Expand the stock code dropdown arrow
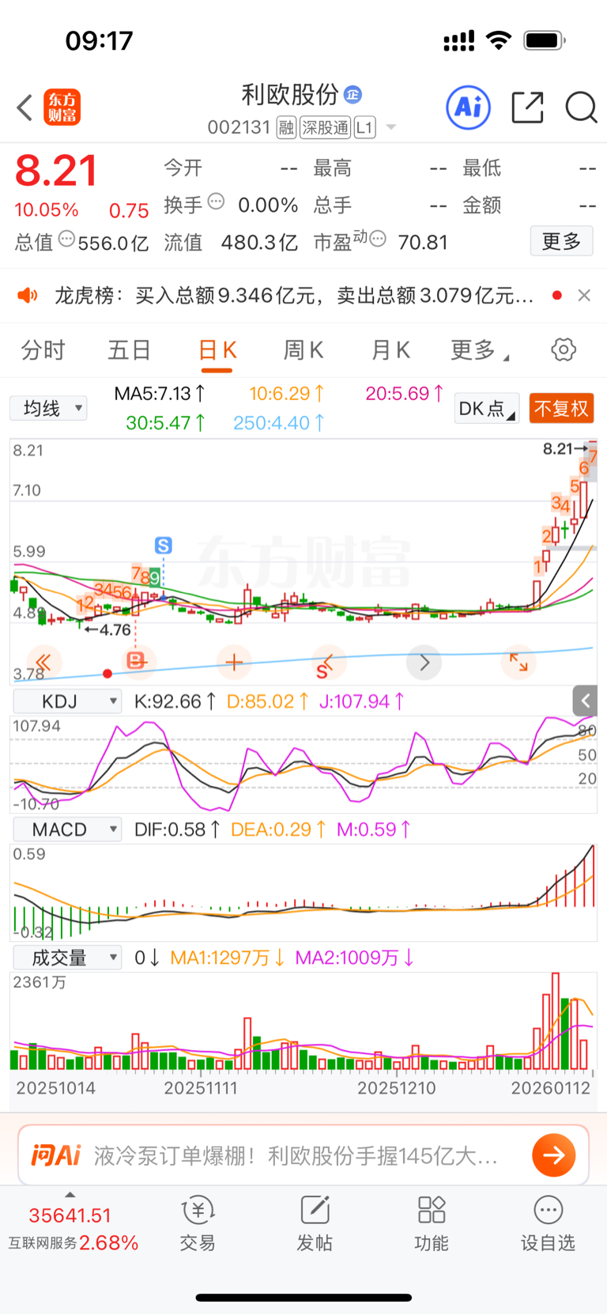The height and width of the screenshot is (1315, 607). [390, 127]
